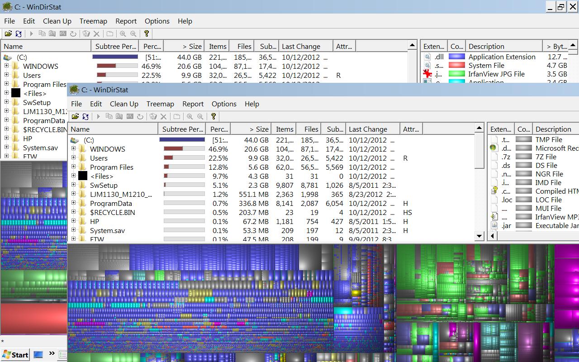Click Explorer Here icon in front toolbar
Screen dimensions: 579x362
(x=119, y=116)
